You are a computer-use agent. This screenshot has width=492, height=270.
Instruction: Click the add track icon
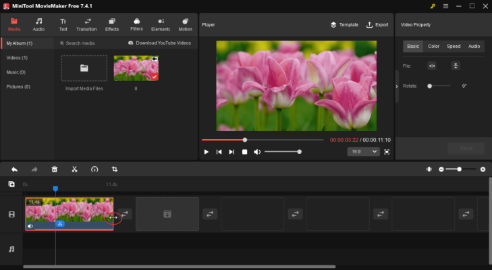click(11, 184)
